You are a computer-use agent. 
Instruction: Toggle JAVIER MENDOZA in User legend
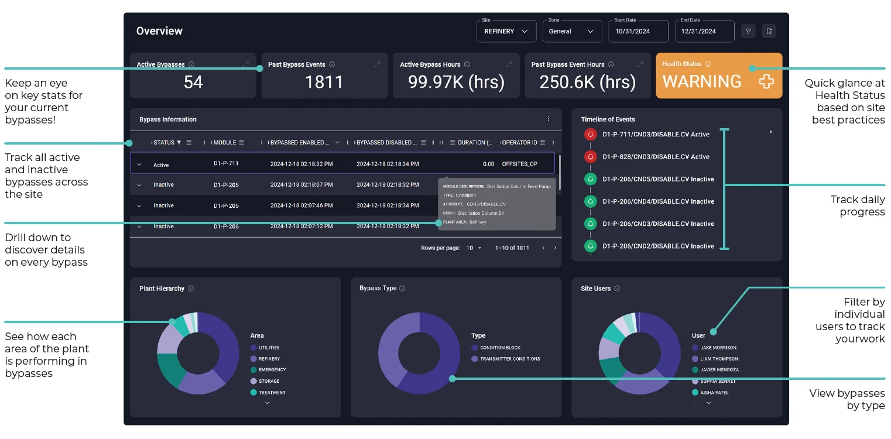715,370
